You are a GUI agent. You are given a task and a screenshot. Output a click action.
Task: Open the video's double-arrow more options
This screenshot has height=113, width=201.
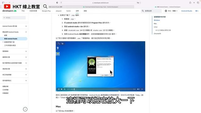pyautogui.click(x=142, y=89)
